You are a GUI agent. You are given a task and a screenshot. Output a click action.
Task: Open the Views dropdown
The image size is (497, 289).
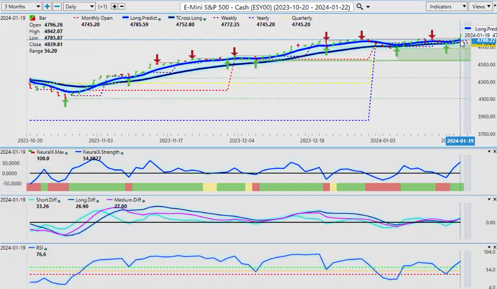click(x=481, y=6)
